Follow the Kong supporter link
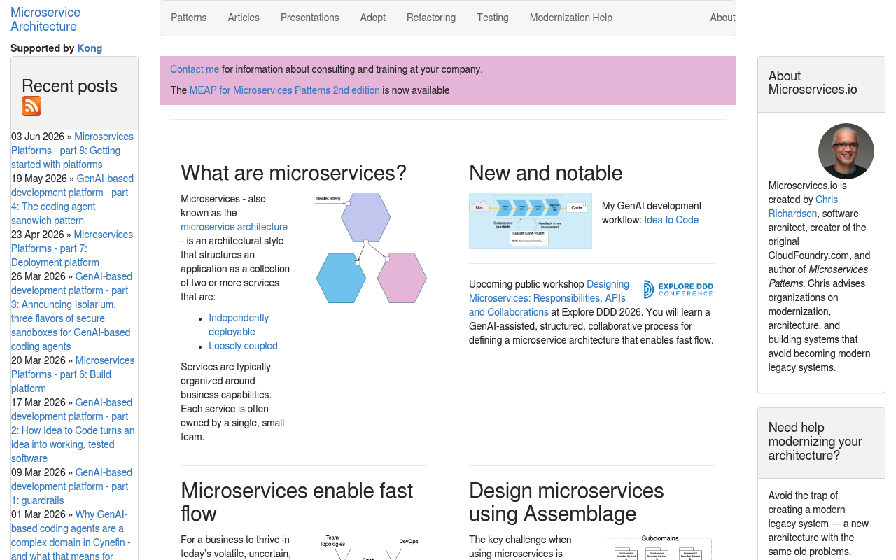The height and width of the screenshot is (560, 896). pos(90,48)
